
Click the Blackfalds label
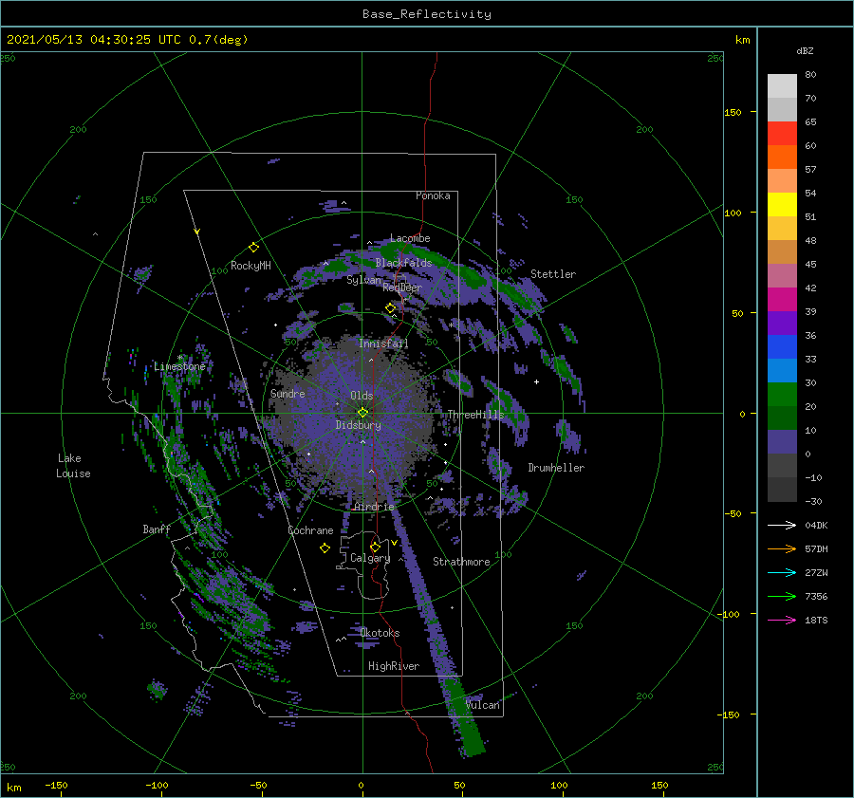click(403, 263)
